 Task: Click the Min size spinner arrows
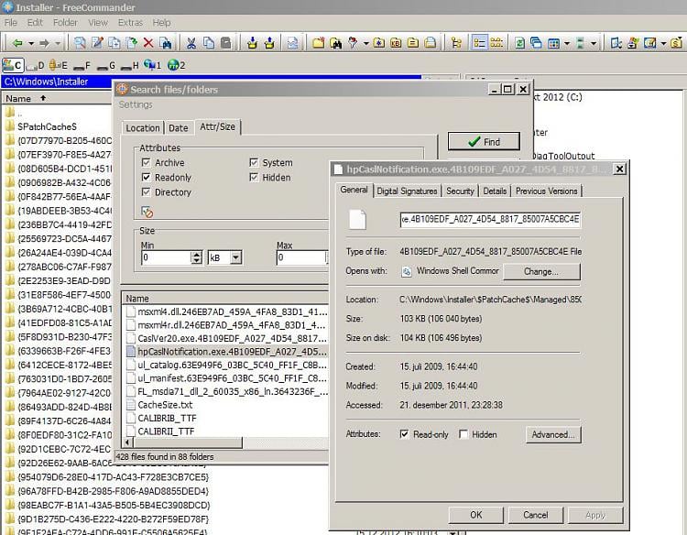(197, 257)
